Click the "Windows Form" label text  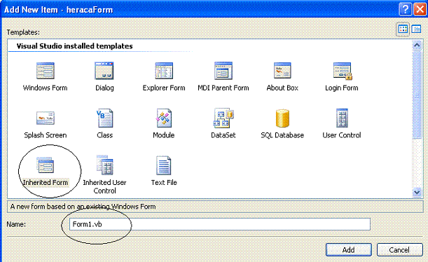coord(45,88)
